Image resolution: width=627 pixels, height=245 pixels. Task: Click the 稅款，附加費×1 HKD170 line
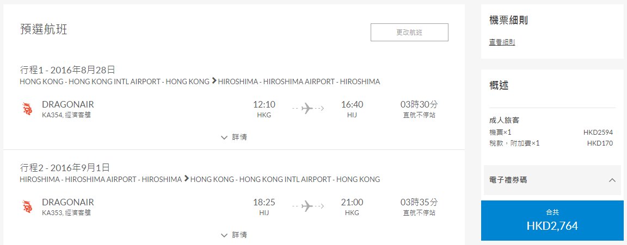(551, 143)
